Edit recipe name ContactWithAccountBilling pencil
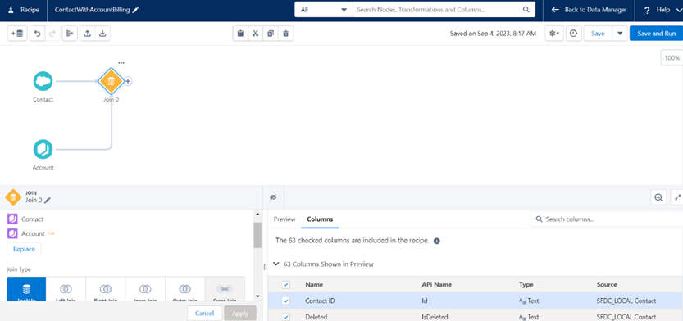Screen dimensions: 683x321 pos(136,10)
